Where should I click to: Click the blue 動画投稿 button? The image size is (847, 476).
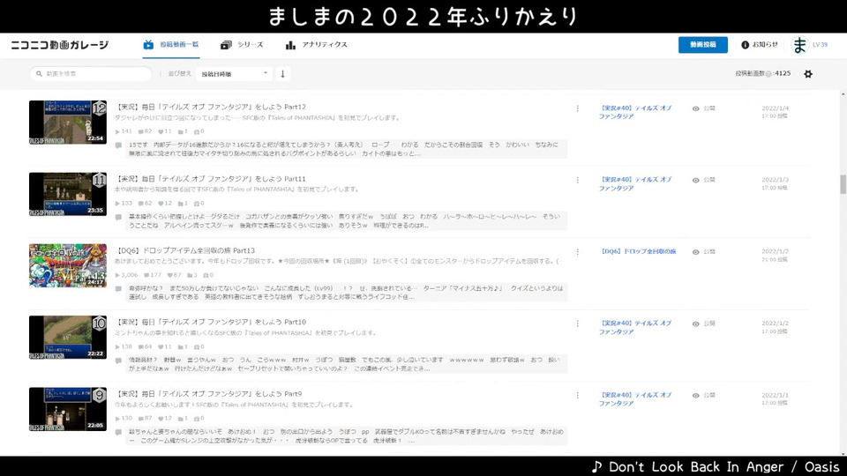point(703,45)
